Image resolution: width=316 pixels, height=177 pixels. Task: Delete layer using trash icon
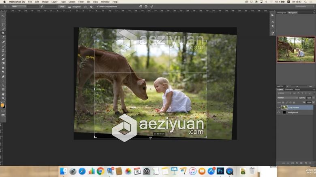(x=310, y=163)
